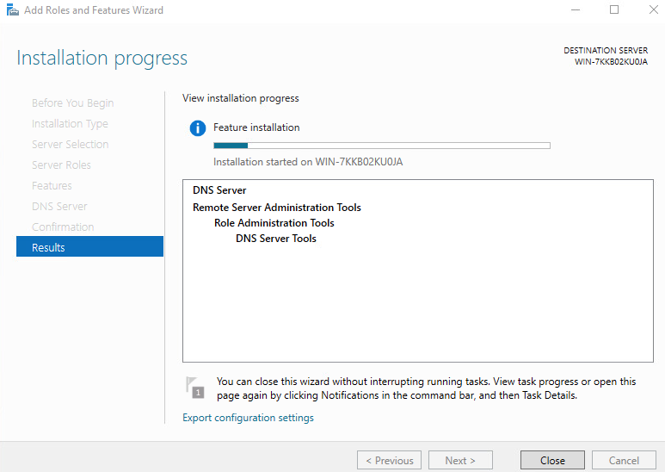Maximize the wizard window
This screenshot has height=472, width=665.
(x=614, y=9)
